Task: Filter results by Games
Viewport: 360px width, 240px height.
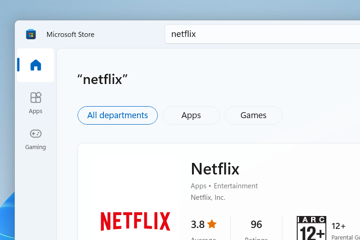Action: (253, 115)
